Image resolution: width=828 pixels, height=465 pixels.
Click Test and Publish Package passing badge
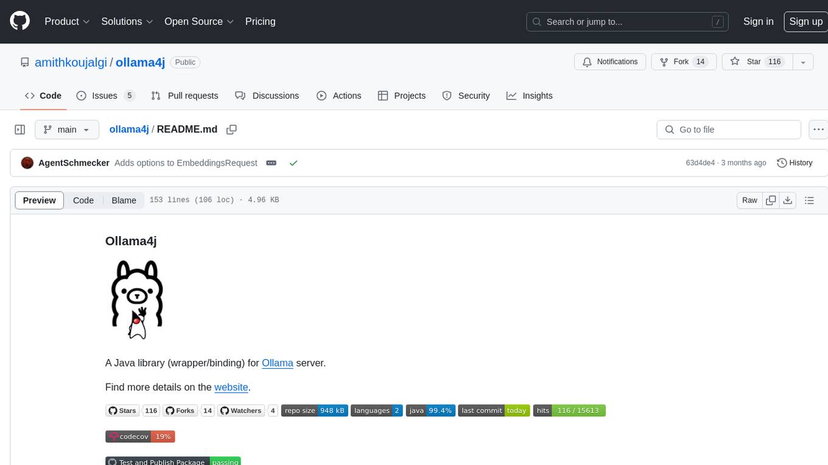[x=173, y=461]
